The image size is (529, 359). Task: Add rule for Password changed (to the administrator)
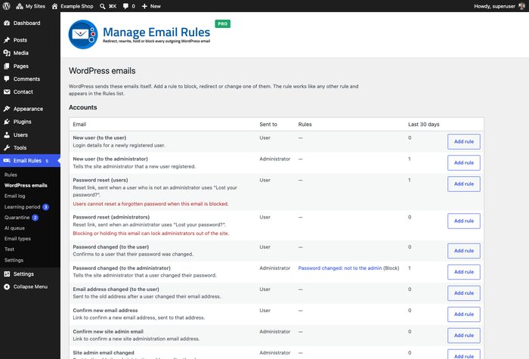point(464,272)
